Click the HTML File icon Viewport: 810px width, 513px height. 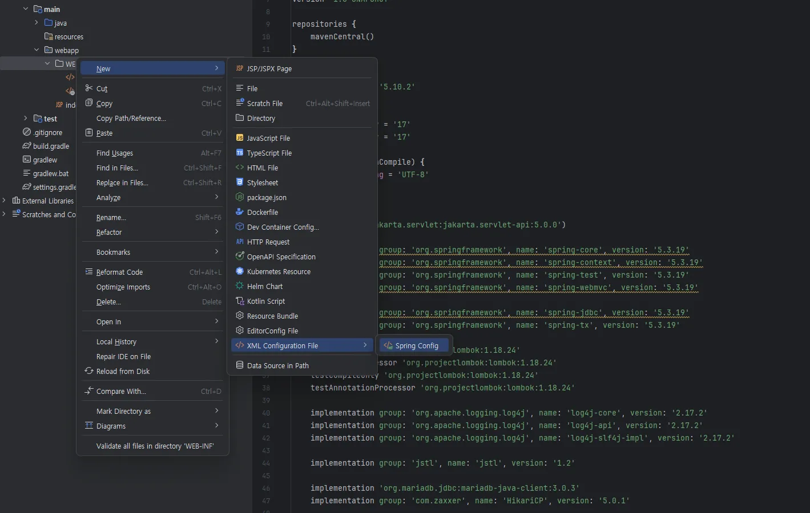coord(240,168)
